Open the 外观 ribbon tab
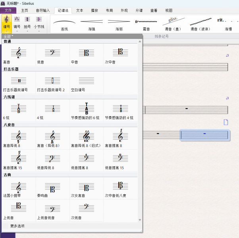 pos(124,10)
